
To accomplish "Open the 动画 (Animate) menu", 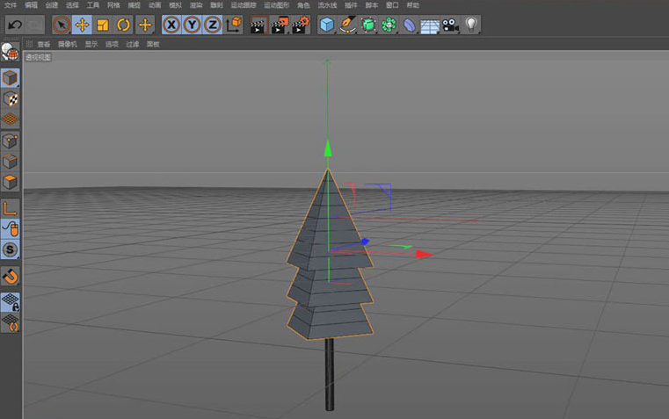I will pyautogui.click(x=155, y=5).
